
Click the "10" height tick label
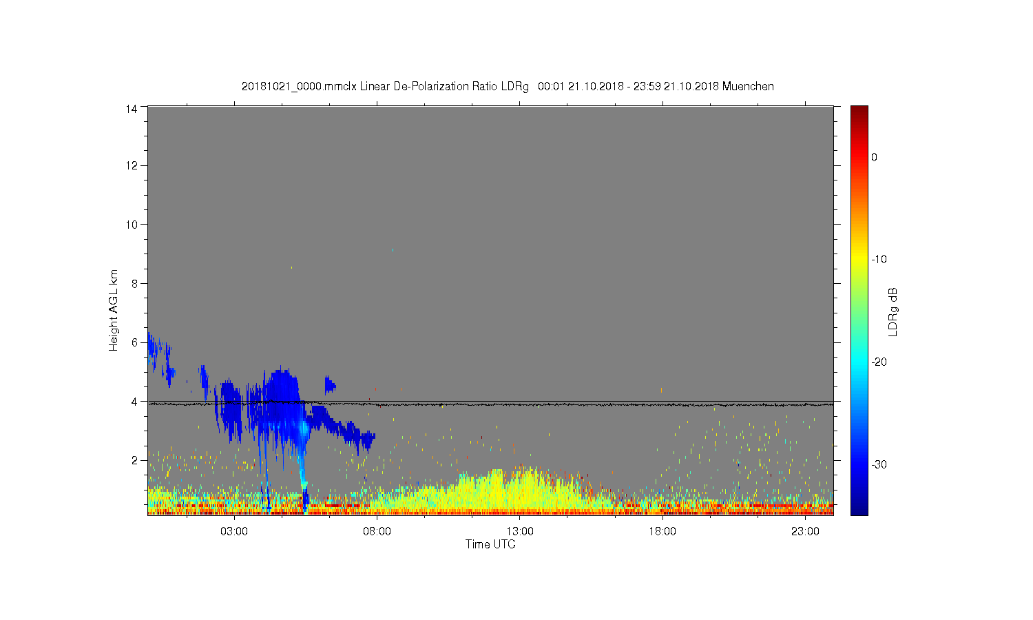point(132,225)
